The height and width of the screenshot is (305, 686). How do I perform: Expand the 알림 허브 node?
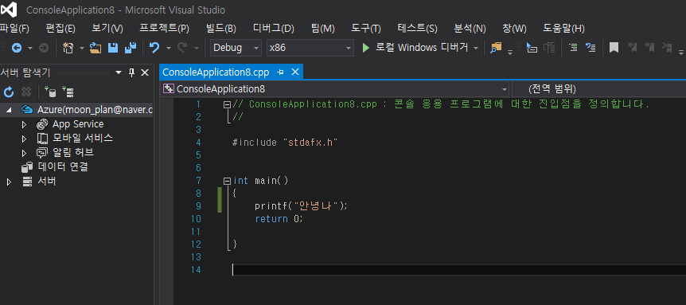coord(24,153)
